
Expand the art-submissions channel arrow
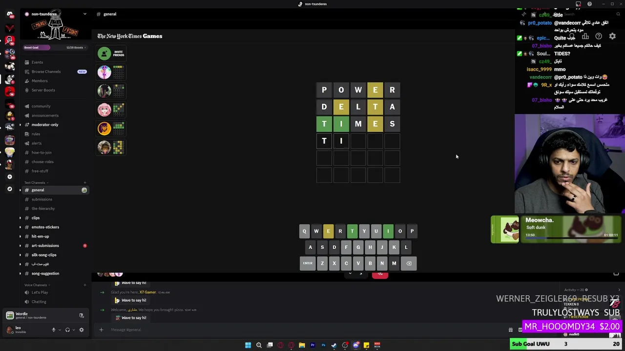pos(20,246)
